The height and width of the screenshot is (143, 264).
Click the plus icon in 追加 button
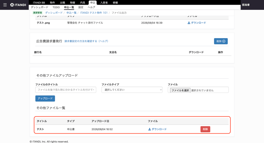coord(224,41)
